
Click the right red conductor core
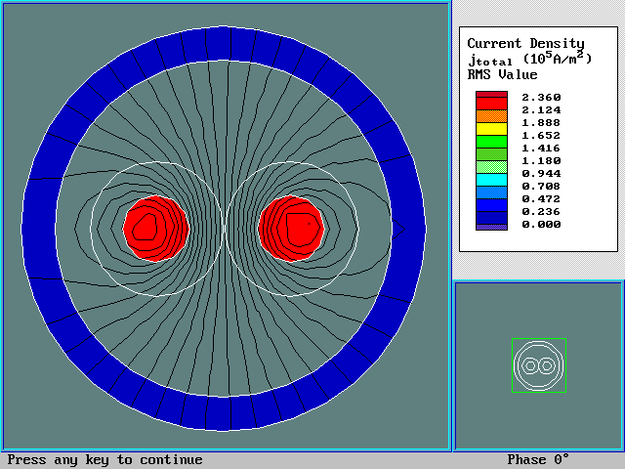[291, 227]
